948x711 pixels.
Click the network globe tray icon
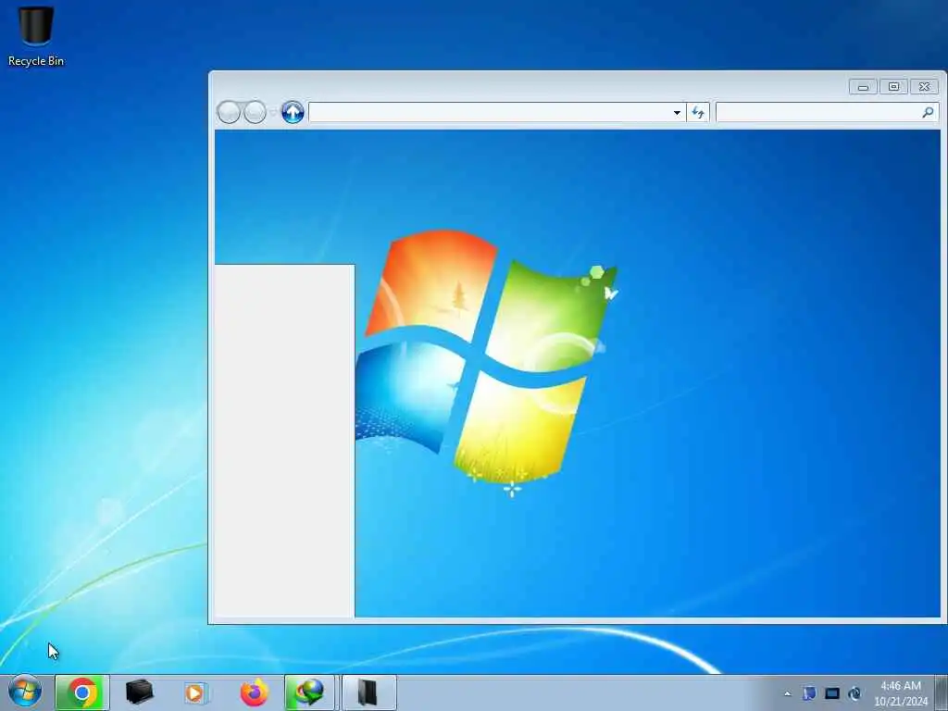(854, 693)
